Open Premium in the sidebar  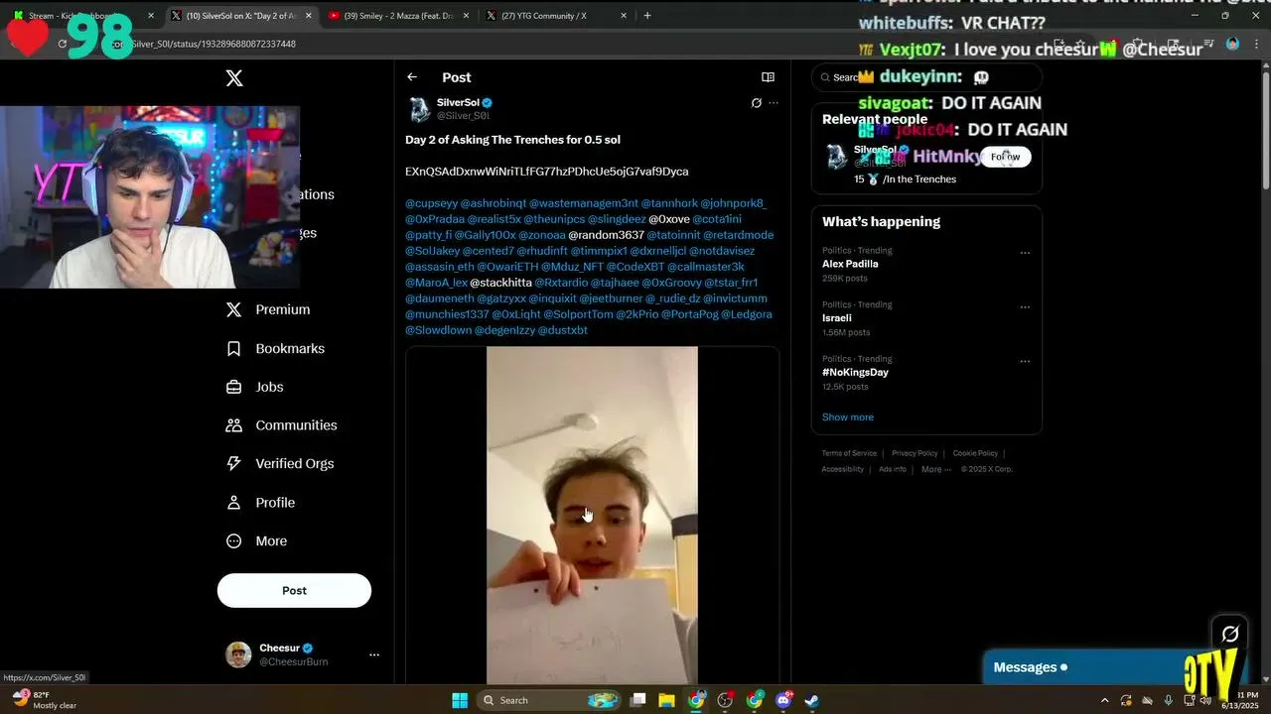[268, 309]
